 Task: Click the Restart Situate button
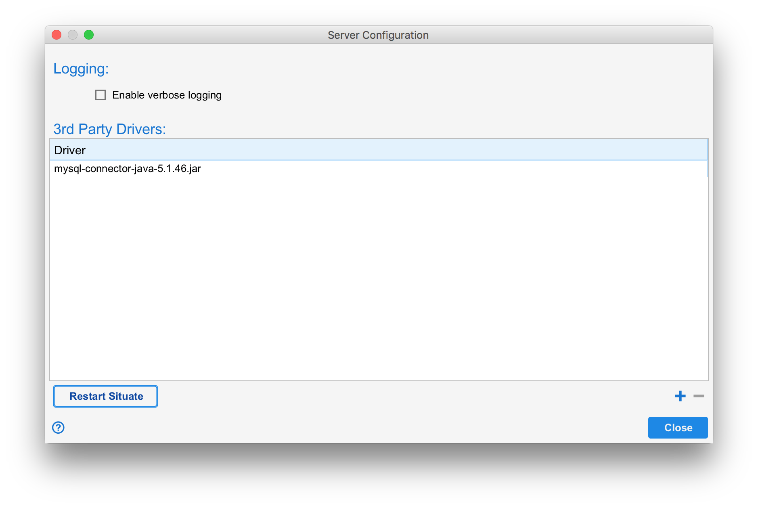(105, 396)
